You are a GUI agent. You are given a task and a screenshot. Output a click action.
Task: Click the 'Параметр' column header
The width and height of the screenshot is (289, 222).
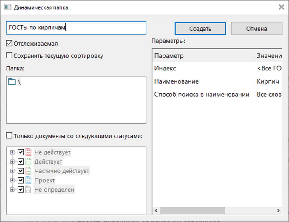204,56
